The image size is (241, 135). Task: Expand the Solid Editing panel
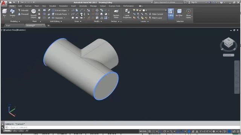pos(56,21)
